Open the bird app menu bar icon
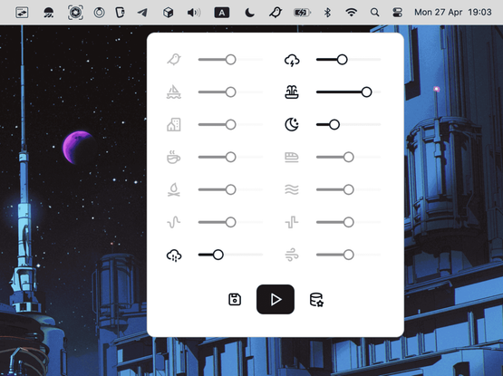 click(x=276, y=13)
